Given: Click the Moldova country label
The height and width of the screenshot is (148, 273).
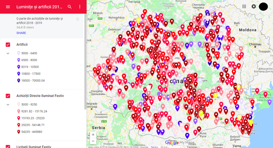Looking at the screenshot, I should [x=247, y=30].
